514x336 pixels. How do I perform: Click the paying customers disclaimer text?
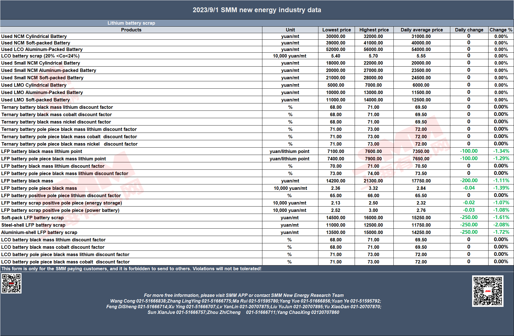coord(131,269)
